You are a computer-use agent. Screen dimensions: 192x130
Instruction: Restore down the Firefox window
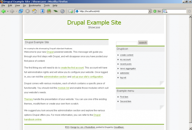[x=187, y=2]
